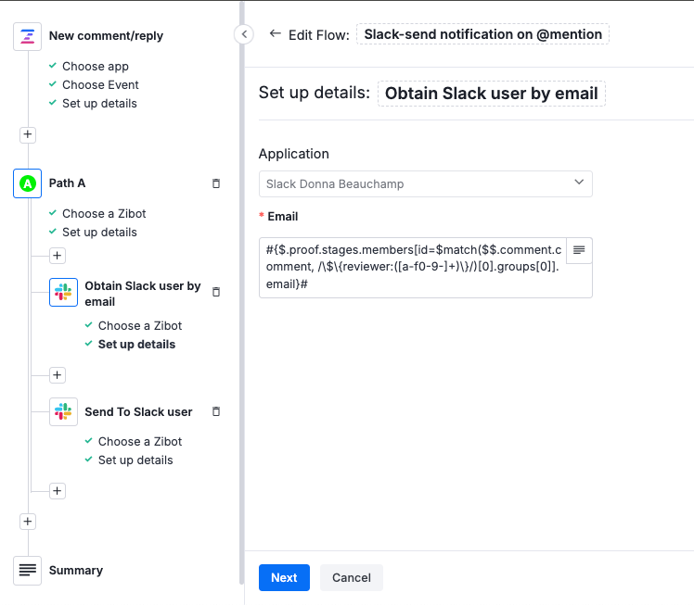Select Choose Event under New comment/reply
694x605 pixels.
(x=100, y=85)
